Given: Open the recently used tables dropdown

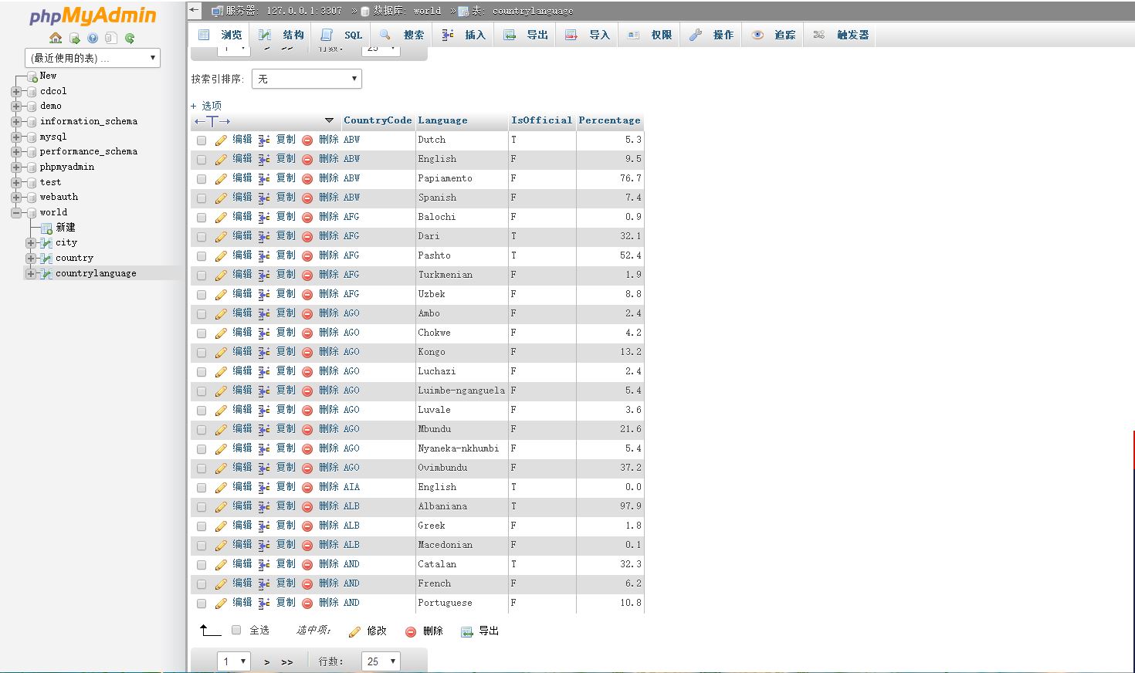Looking at the screenshot, I should [x=93, y=58].
